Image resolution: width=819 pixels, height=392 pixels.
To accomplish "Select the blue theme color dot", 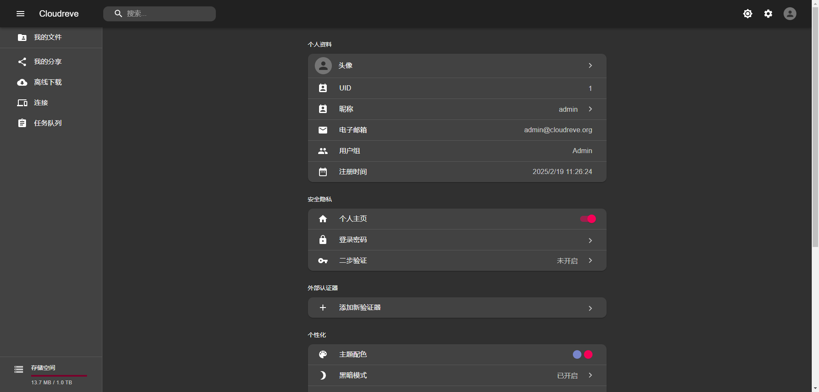I will (x=577, y=354).
